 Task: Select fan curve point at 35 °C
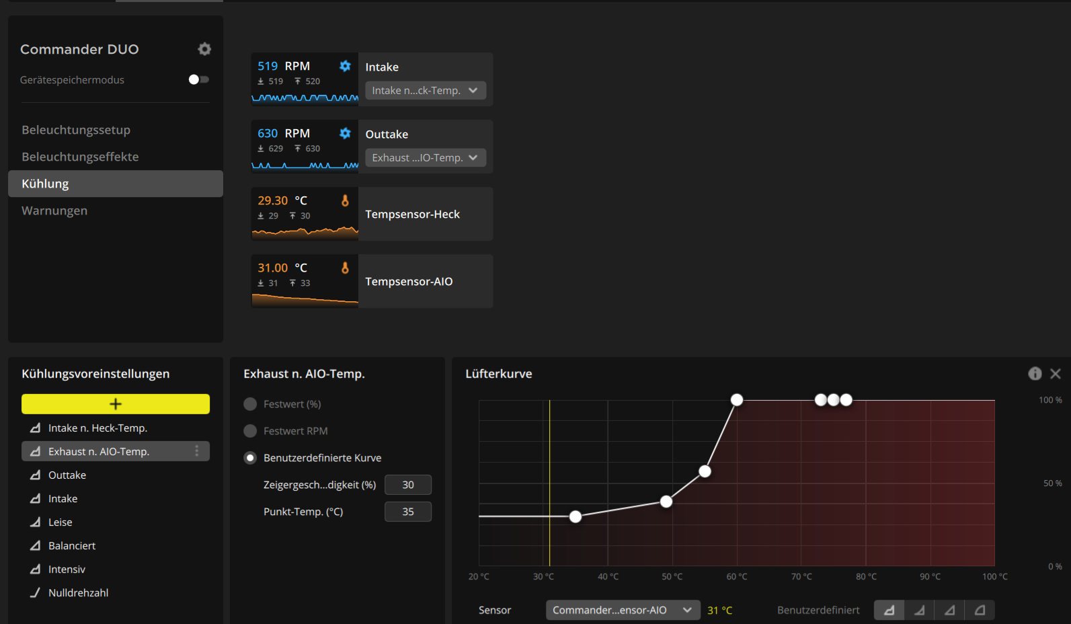tap(576, 516)
